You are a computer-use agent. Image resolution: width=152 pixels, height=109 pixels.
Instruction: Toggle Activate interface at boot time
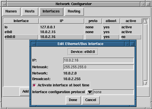(x=34, y=85)
